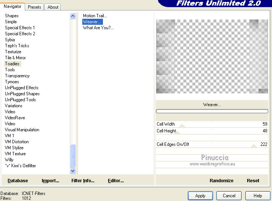Open Filter Info...

[83, 181]
